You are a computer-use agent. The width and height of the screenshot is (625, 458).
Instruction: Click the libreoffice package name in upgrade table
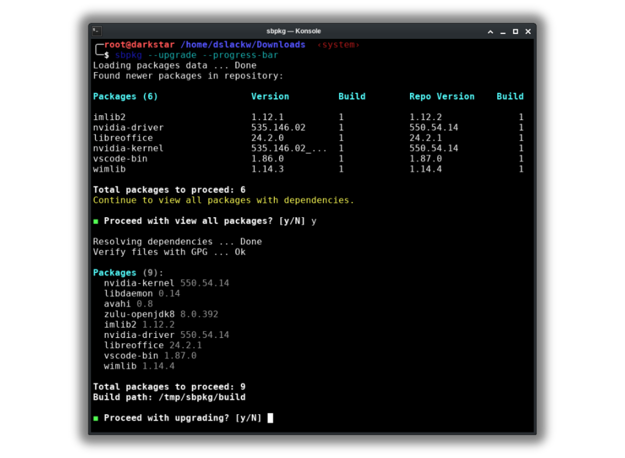click(123, 138)
